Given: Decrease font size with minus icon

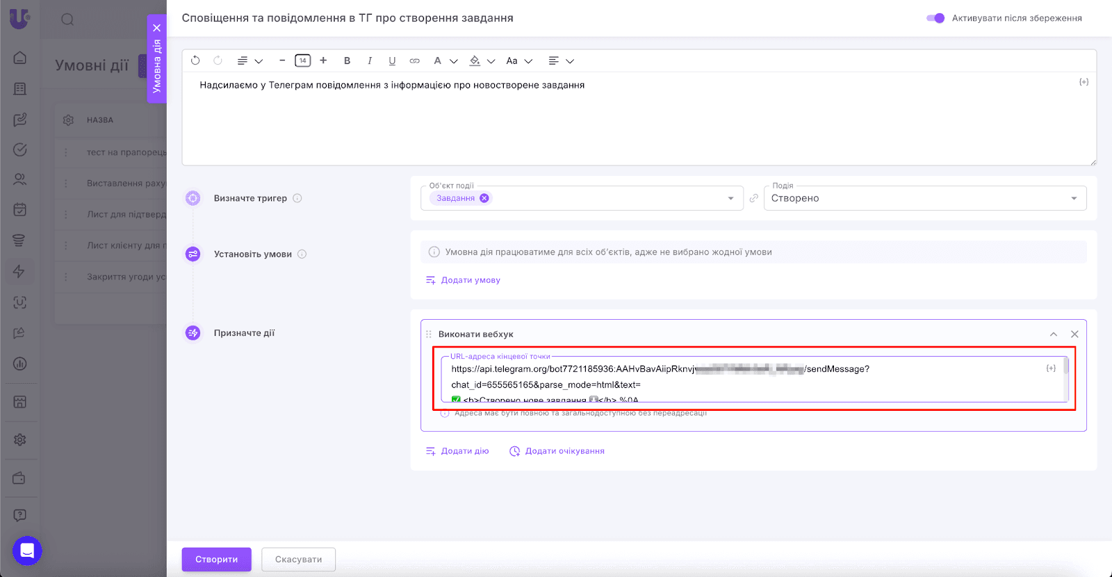Looking at the screenshot, I should tap(282, 61).
